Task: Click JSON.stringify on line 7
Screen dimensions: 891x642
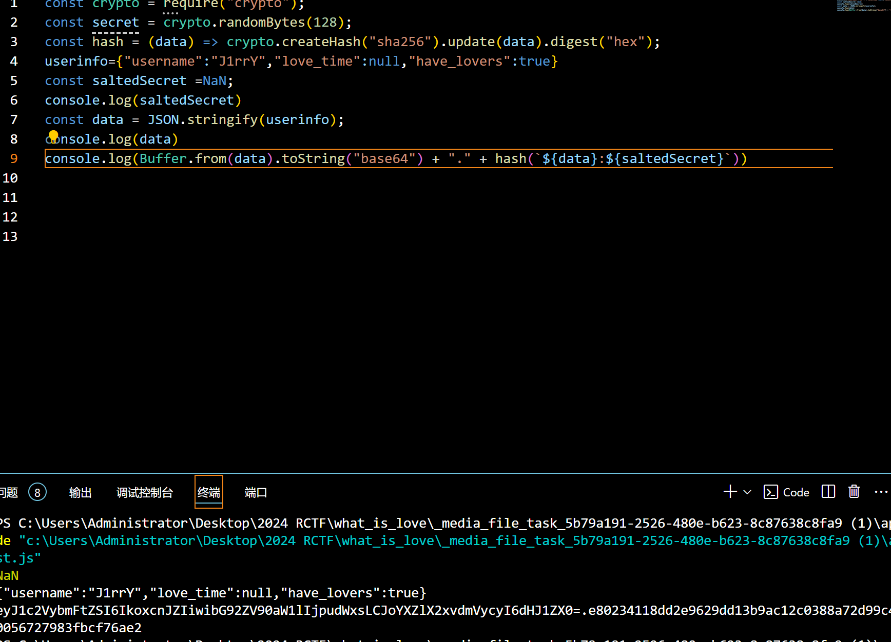Action: coord(203,119)
